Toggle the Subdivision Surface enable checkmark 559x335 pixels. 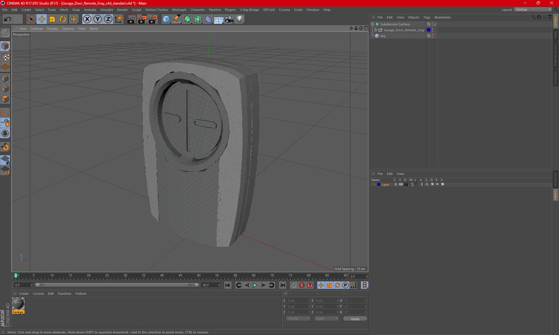pyautogui.click(x=435, y=24)
